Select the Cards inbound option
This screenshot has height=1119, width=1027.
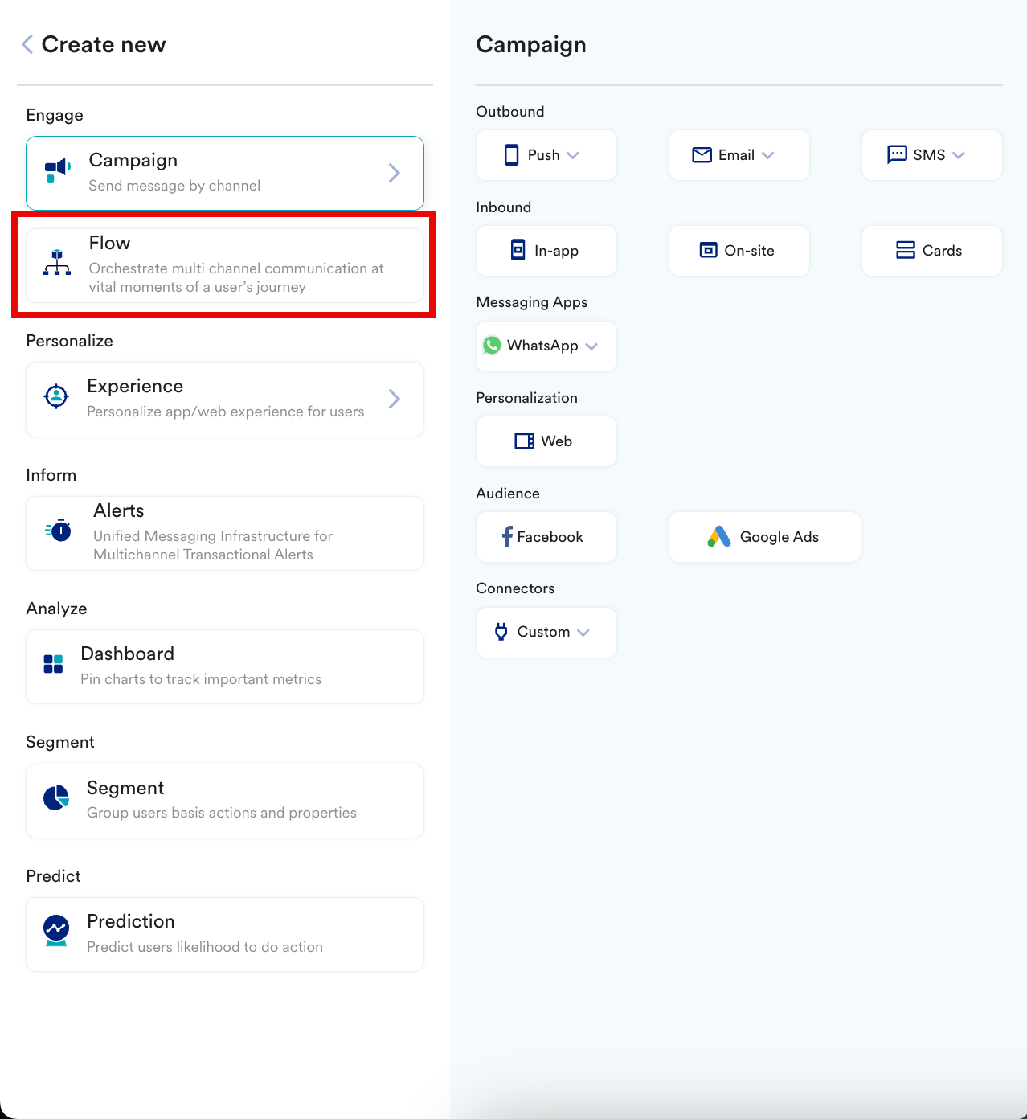coord(931,251)
